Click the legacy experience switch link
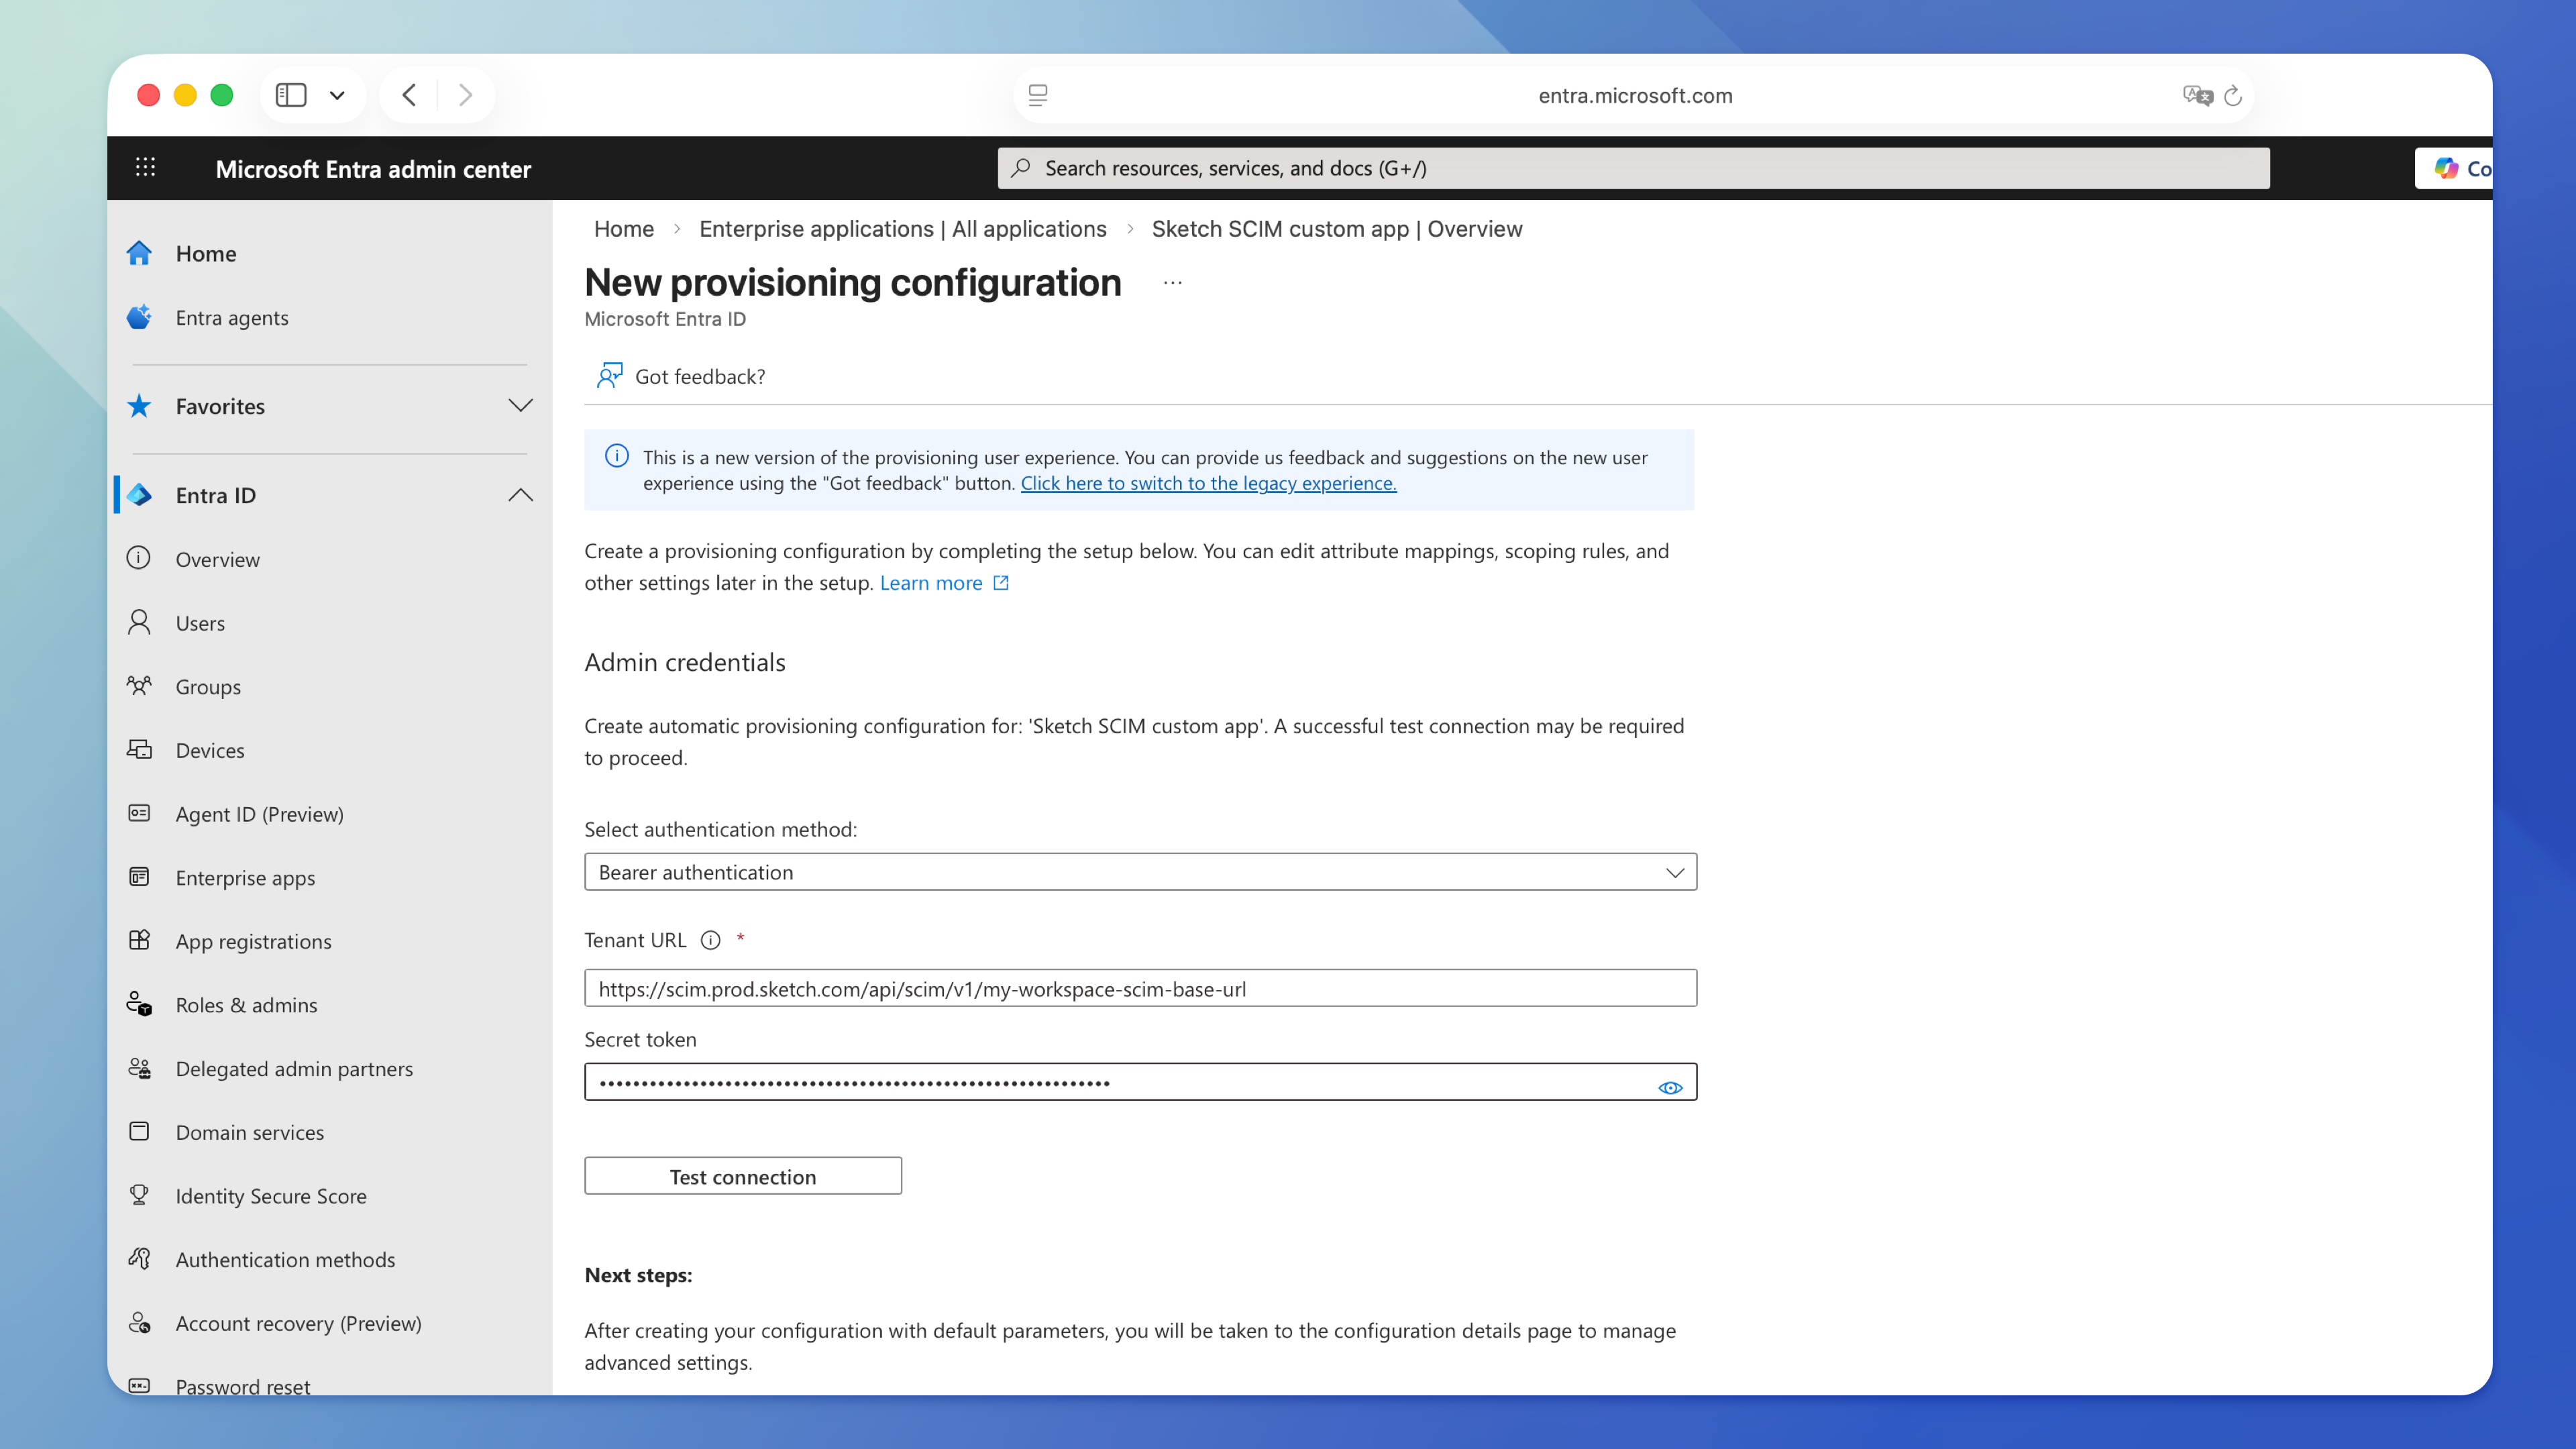2576x1449 pixels. pyautogui.click(x=1208, y=483)
